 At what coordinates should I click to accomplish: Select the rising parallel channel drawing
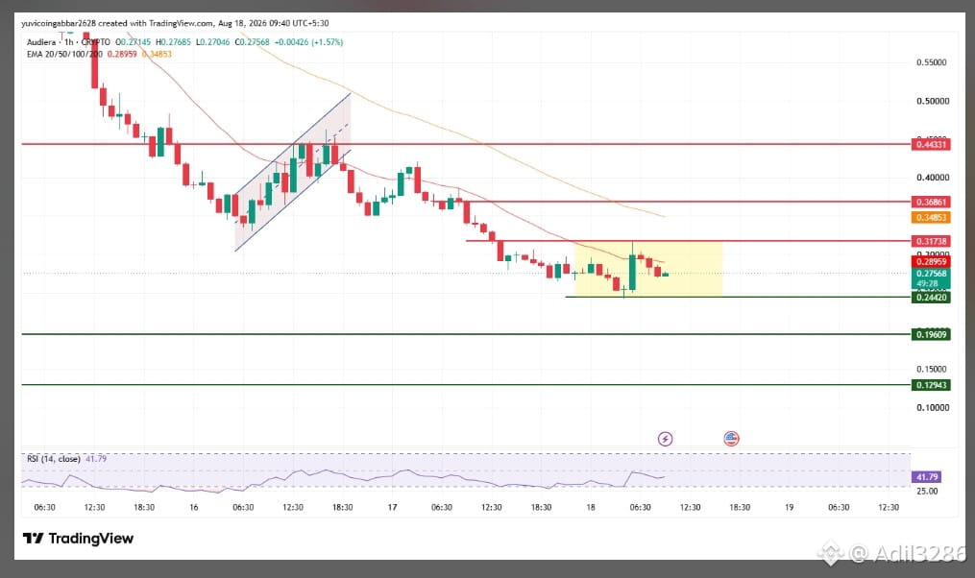(293, 172)
